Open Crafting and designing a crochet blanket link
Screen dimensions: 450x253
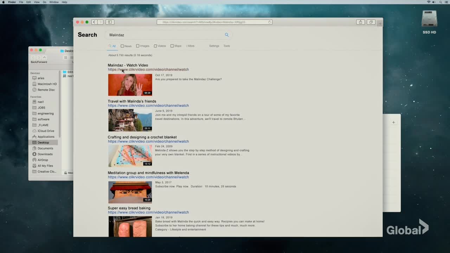pos(142,137)
